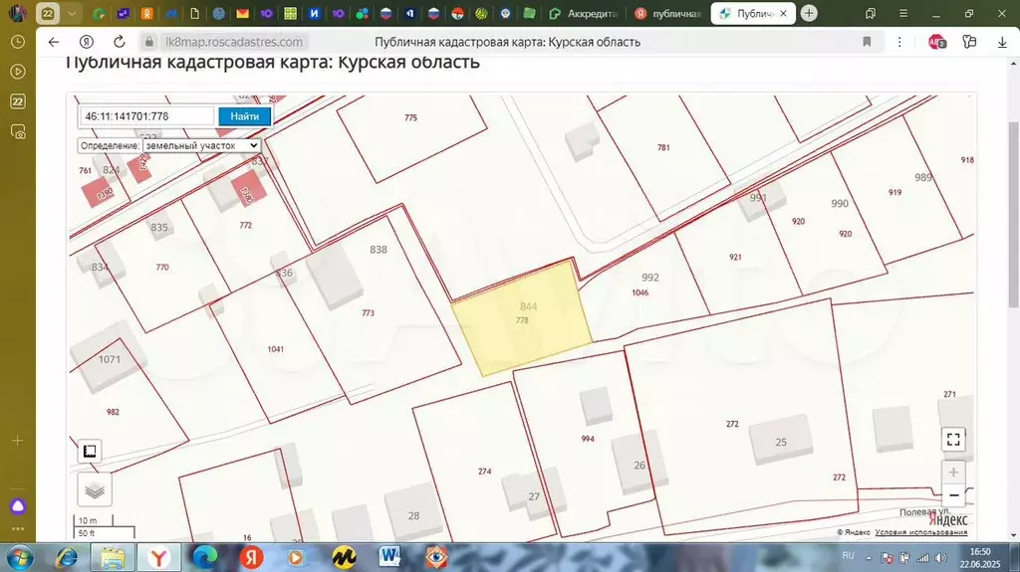Click the sidebar 22 tabs counter icon
The height and width of the screenshot is (572, 1020).
(18, 101)
